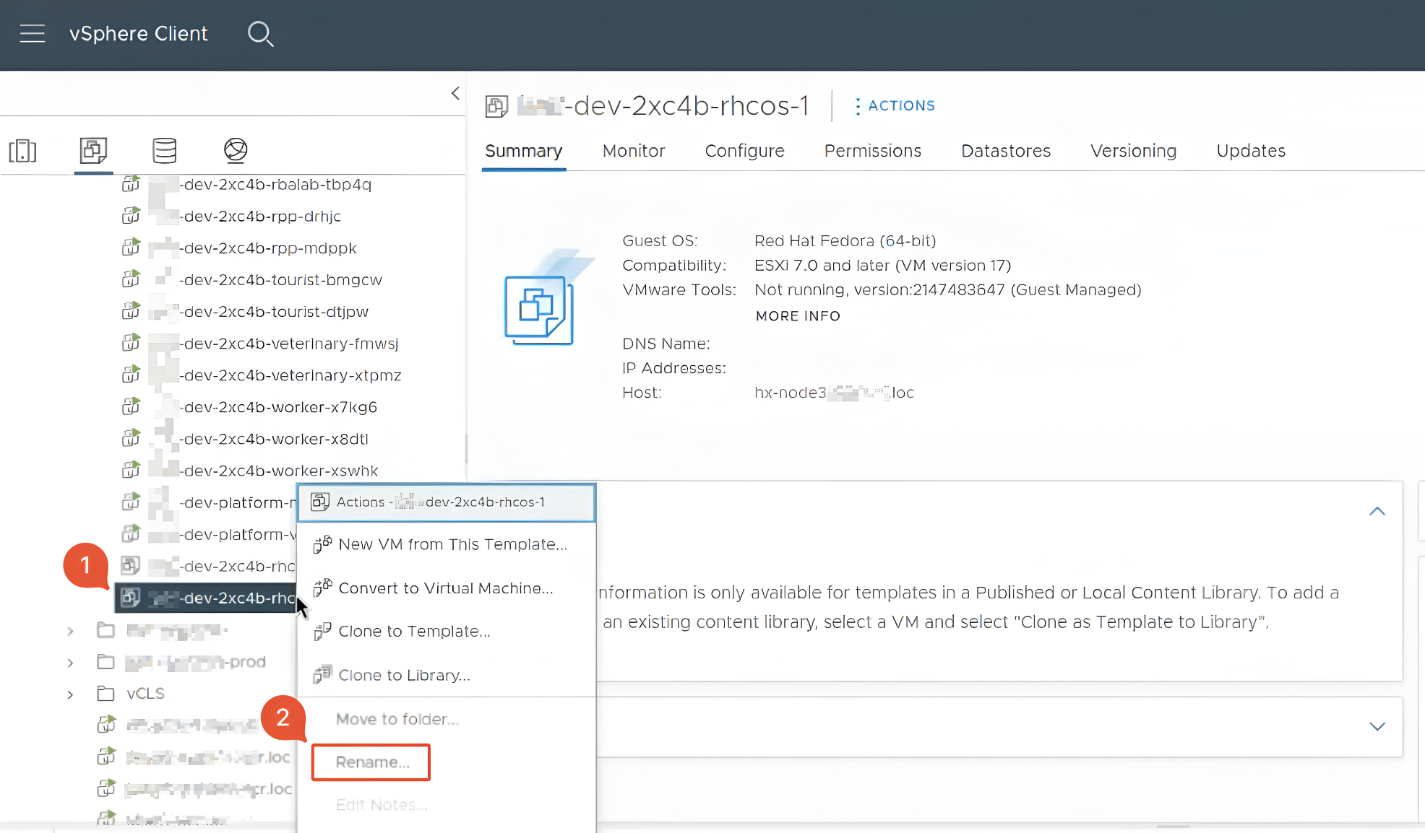Select the highlighted dev-2xc4b-rhcos tree item
Viewport: 1425px width, 833px height.
pos(206,598)
